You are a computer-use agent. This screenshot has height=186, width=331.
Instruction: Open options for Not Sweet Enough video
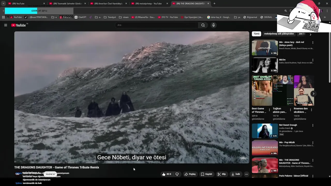[313, 125]
